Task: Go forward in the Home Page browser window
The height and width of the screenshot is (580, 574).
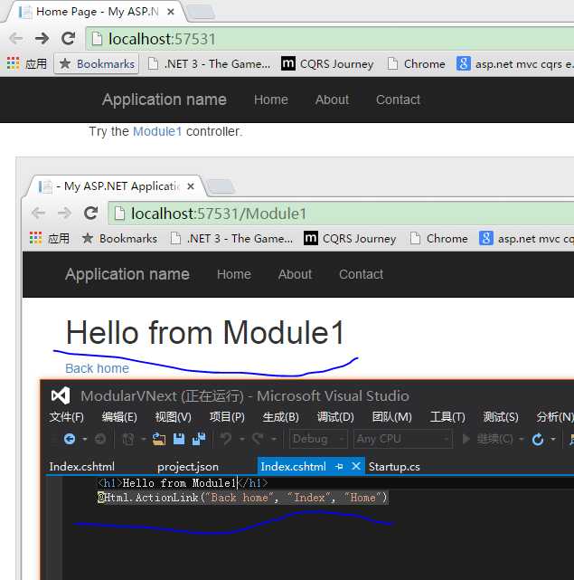Action: pos(42,38)
